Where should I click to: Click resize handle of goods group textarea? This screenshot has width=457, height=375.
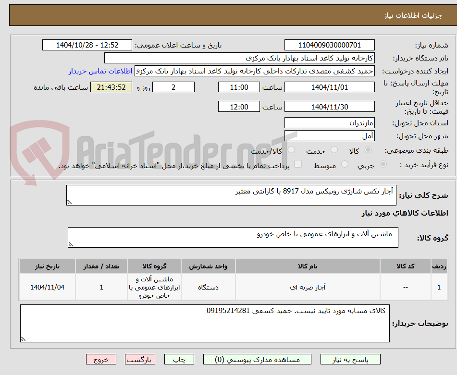coord(71,244)
